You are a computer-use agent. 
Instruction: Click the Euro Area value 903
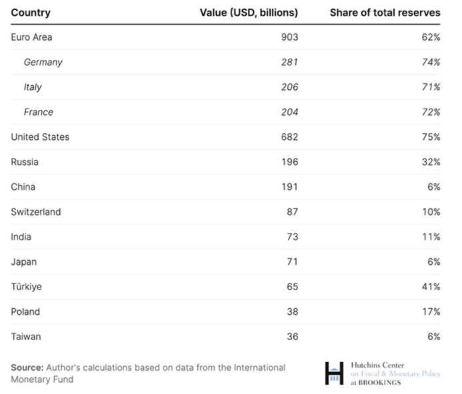pyautogui.click(x=289, y=37)
